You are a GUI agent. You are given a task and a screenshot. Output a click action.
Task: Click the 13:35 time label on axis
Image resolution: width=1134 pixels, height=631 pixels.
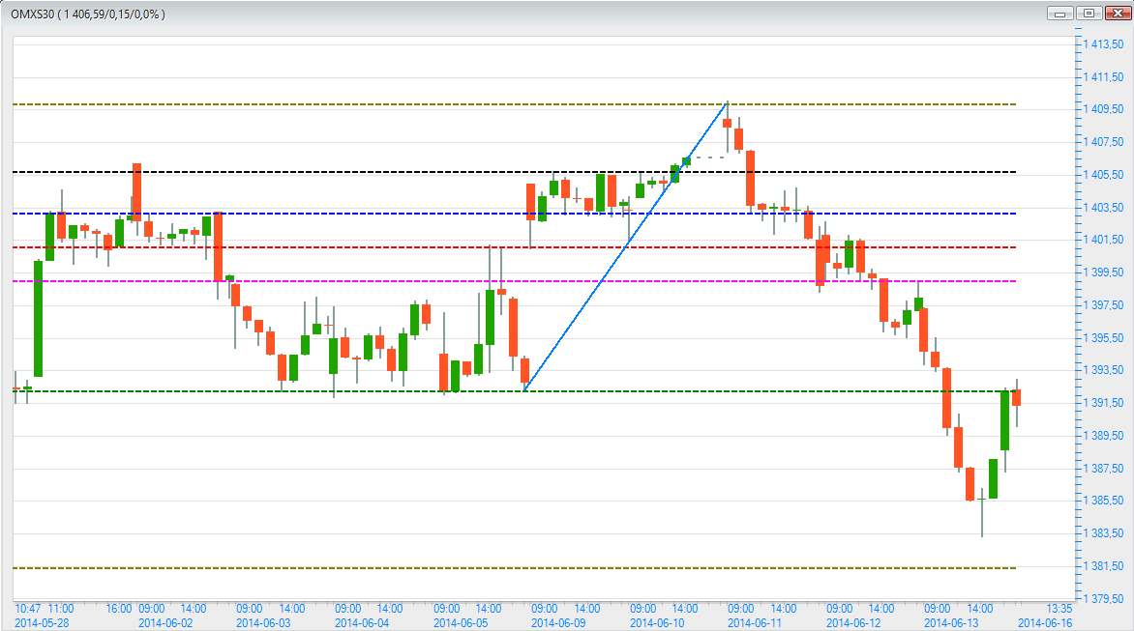pyautogui.click(x=1059, y=609)
